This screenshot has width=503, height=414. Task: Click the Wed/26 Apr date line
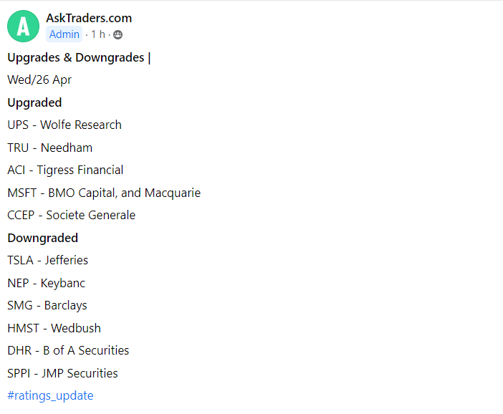pyautogui.click(x=39, y=80)
